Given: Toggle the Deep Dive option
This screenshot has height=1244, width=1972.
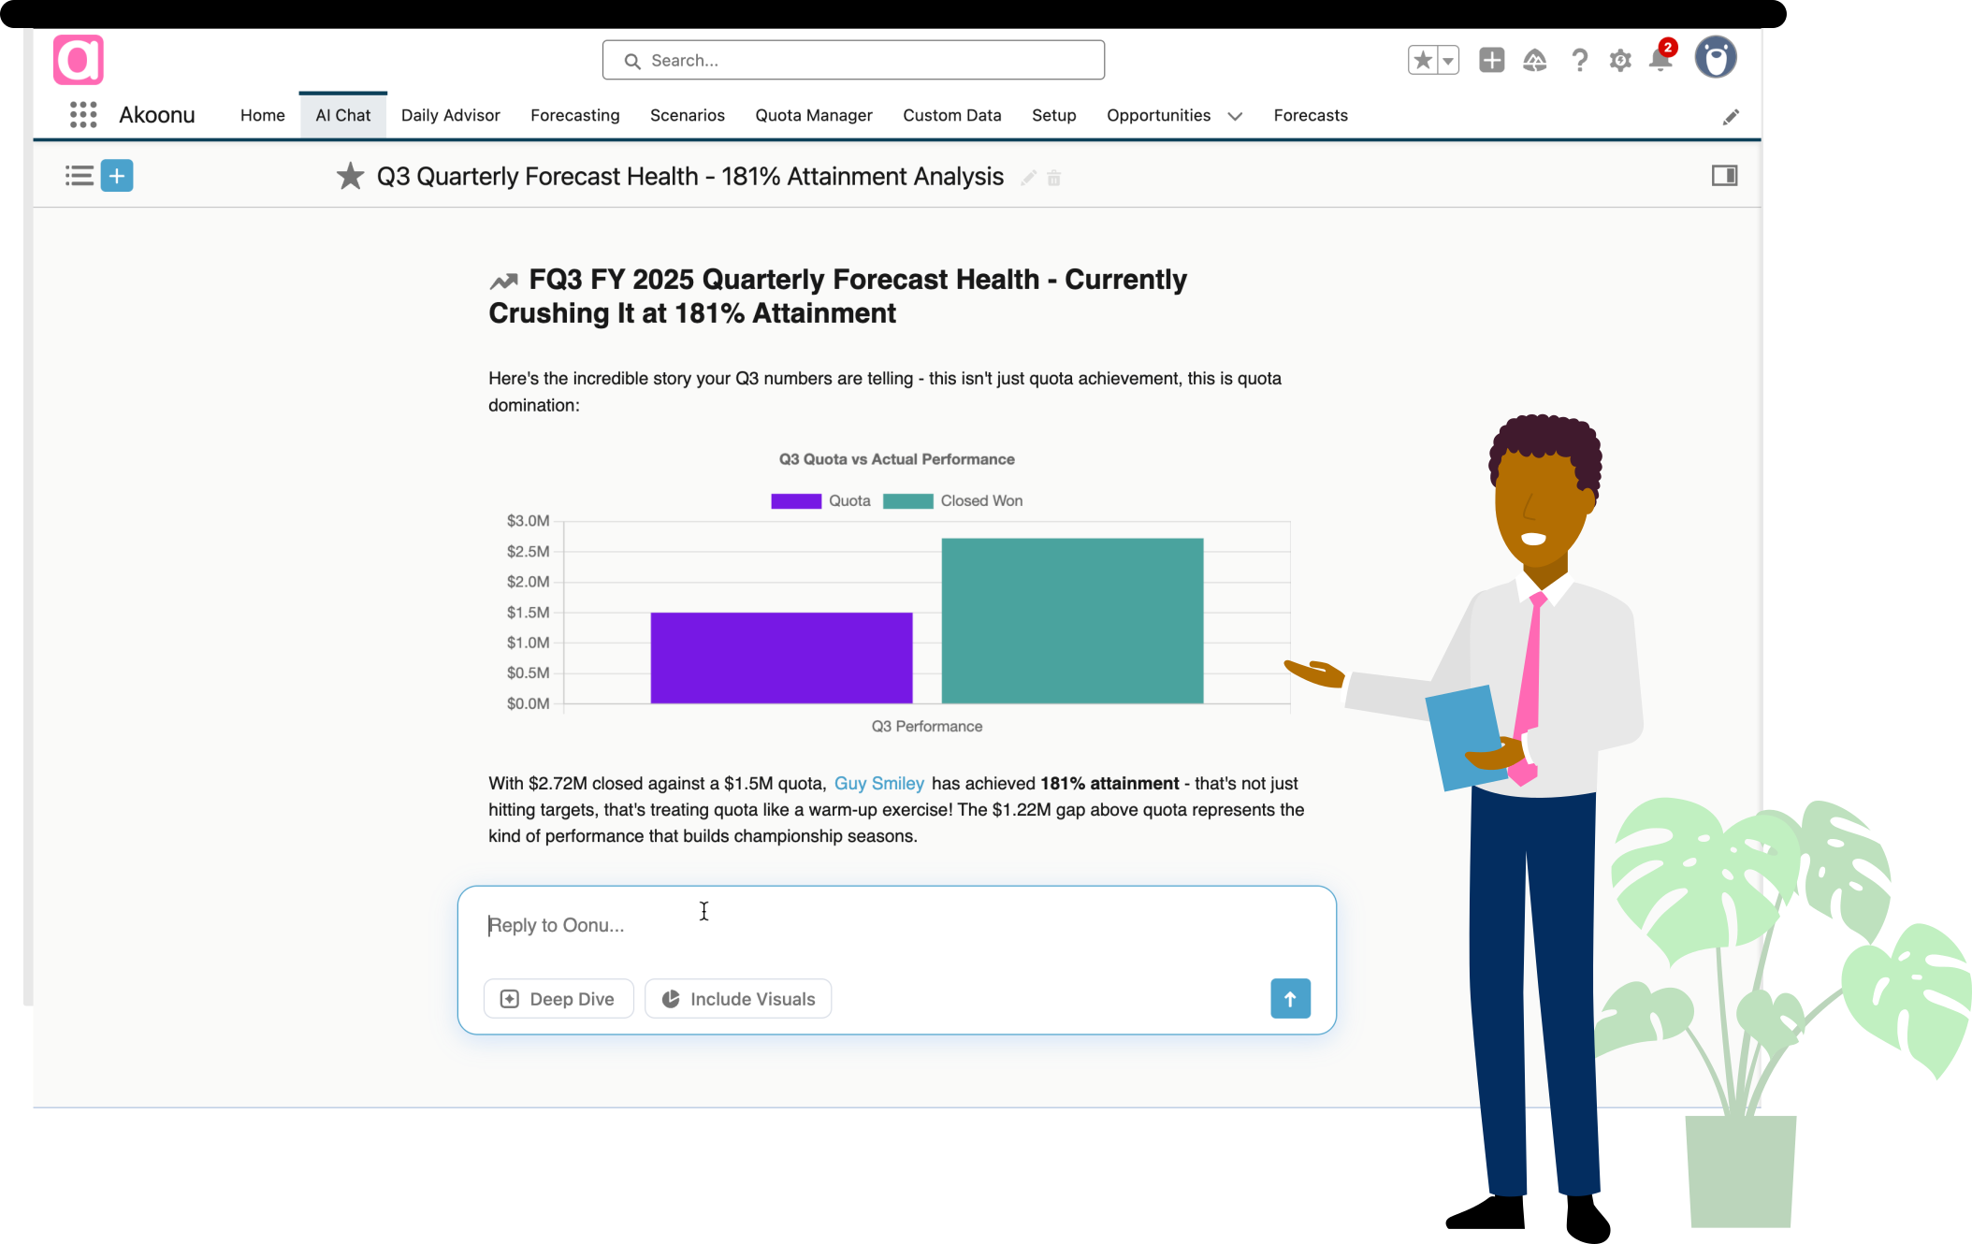Looking at the screenshot, I should coord(558,999).
